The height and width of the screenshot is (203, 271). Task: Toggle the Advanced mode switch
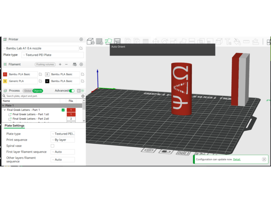click(x=72, y=91)
